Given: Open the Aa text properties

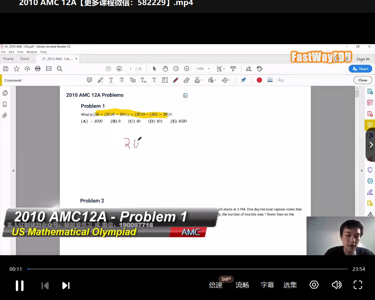Looking at the screenshot, I should click(x=281, y=80).
